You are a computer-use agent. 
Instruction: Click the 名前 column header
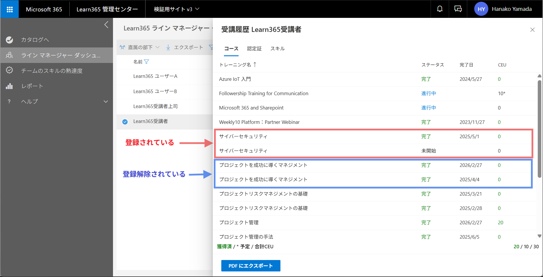pyautogui.click(x=138, y=62)
